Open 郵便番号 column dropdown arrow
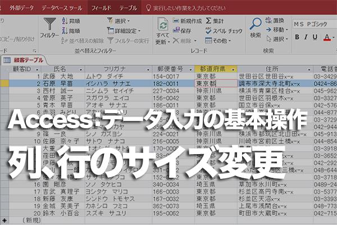Screen dimensions: 337x225 click(190, 70)
